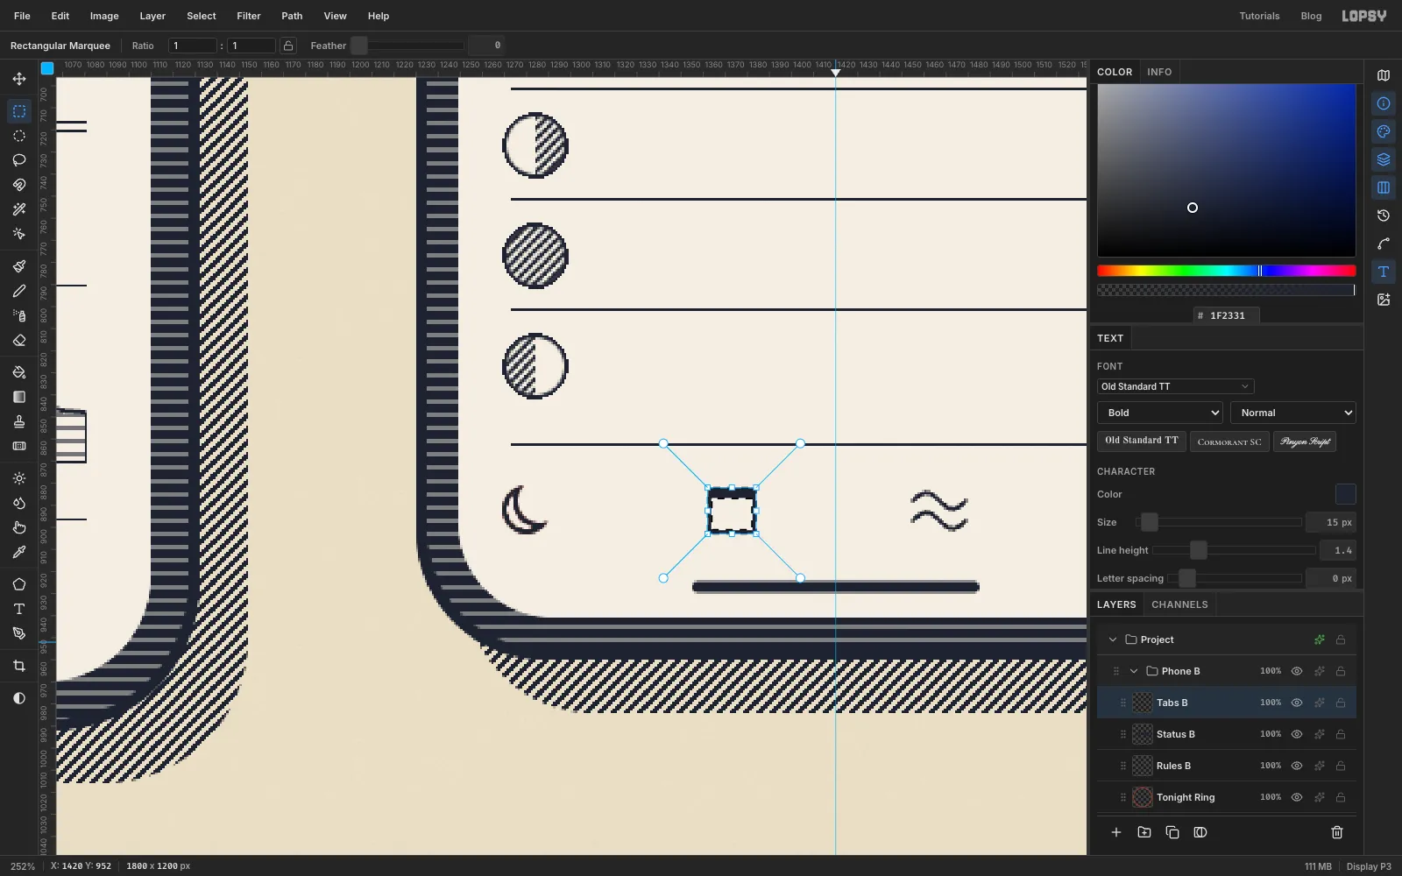Select the Move tool
This screenshot has width=1402, height=876.
[19, 79]
